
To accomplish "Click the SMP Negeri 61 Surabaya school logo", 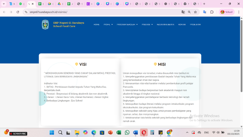I will coord(45,24).
